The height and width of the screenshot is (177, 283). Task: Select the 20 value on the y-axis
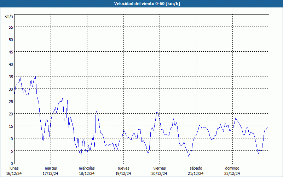(x=11, y=114)
